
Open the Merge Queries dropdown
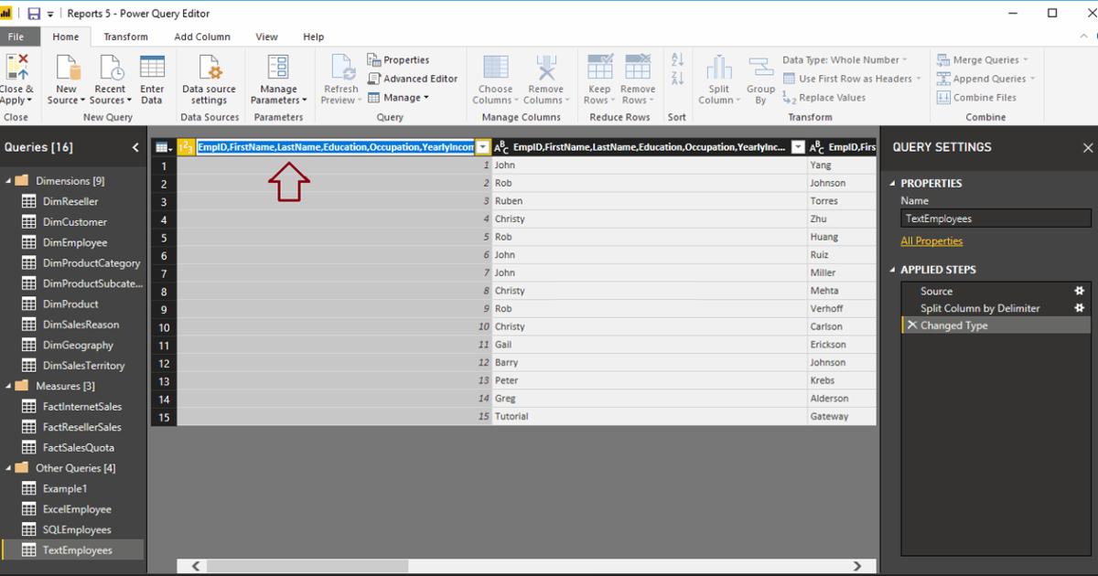point(983,59)
